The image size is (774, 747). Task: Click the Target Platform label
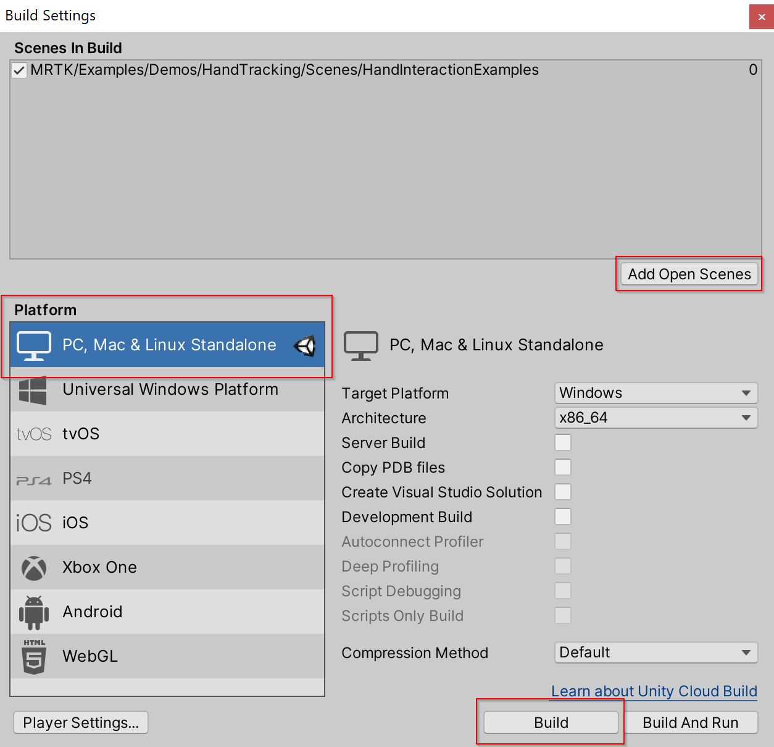(x=395, y=394)
